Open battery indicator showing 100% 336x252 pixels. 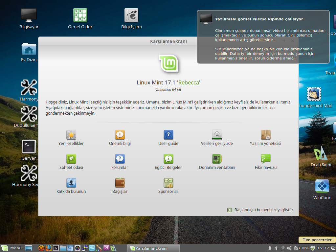click(301, 248)
